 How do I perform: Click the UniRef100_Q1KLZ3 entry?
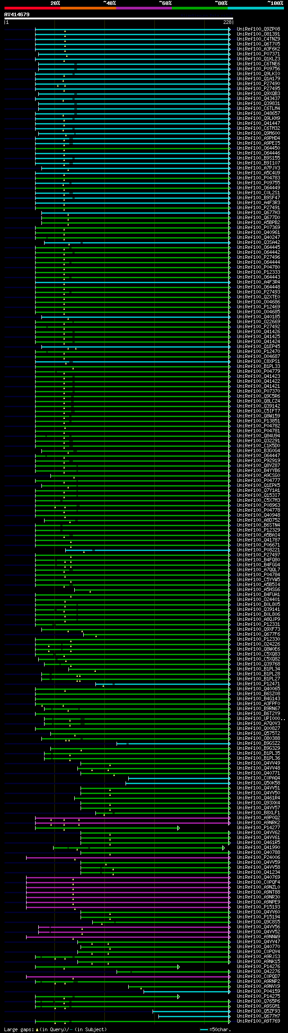click(258, 59)
